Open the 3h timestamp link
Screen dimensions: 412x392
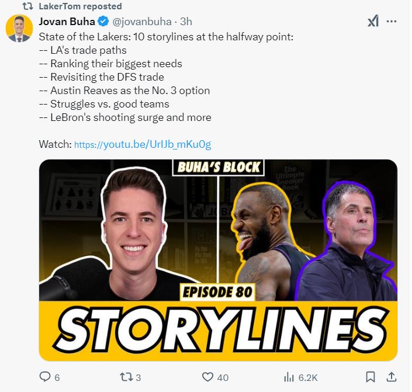point(186,22)
